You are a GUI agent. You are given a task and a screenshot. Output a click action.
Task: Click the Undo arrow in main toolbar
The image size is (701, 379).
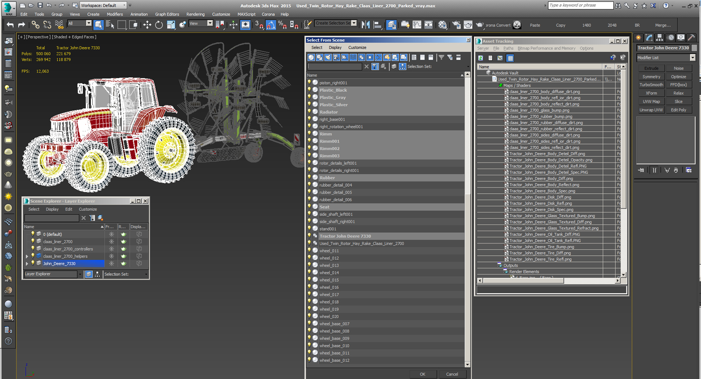(10, 25)
